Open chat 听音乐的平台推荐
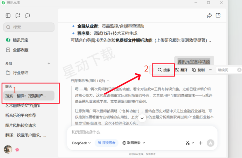 click(21, 115)
